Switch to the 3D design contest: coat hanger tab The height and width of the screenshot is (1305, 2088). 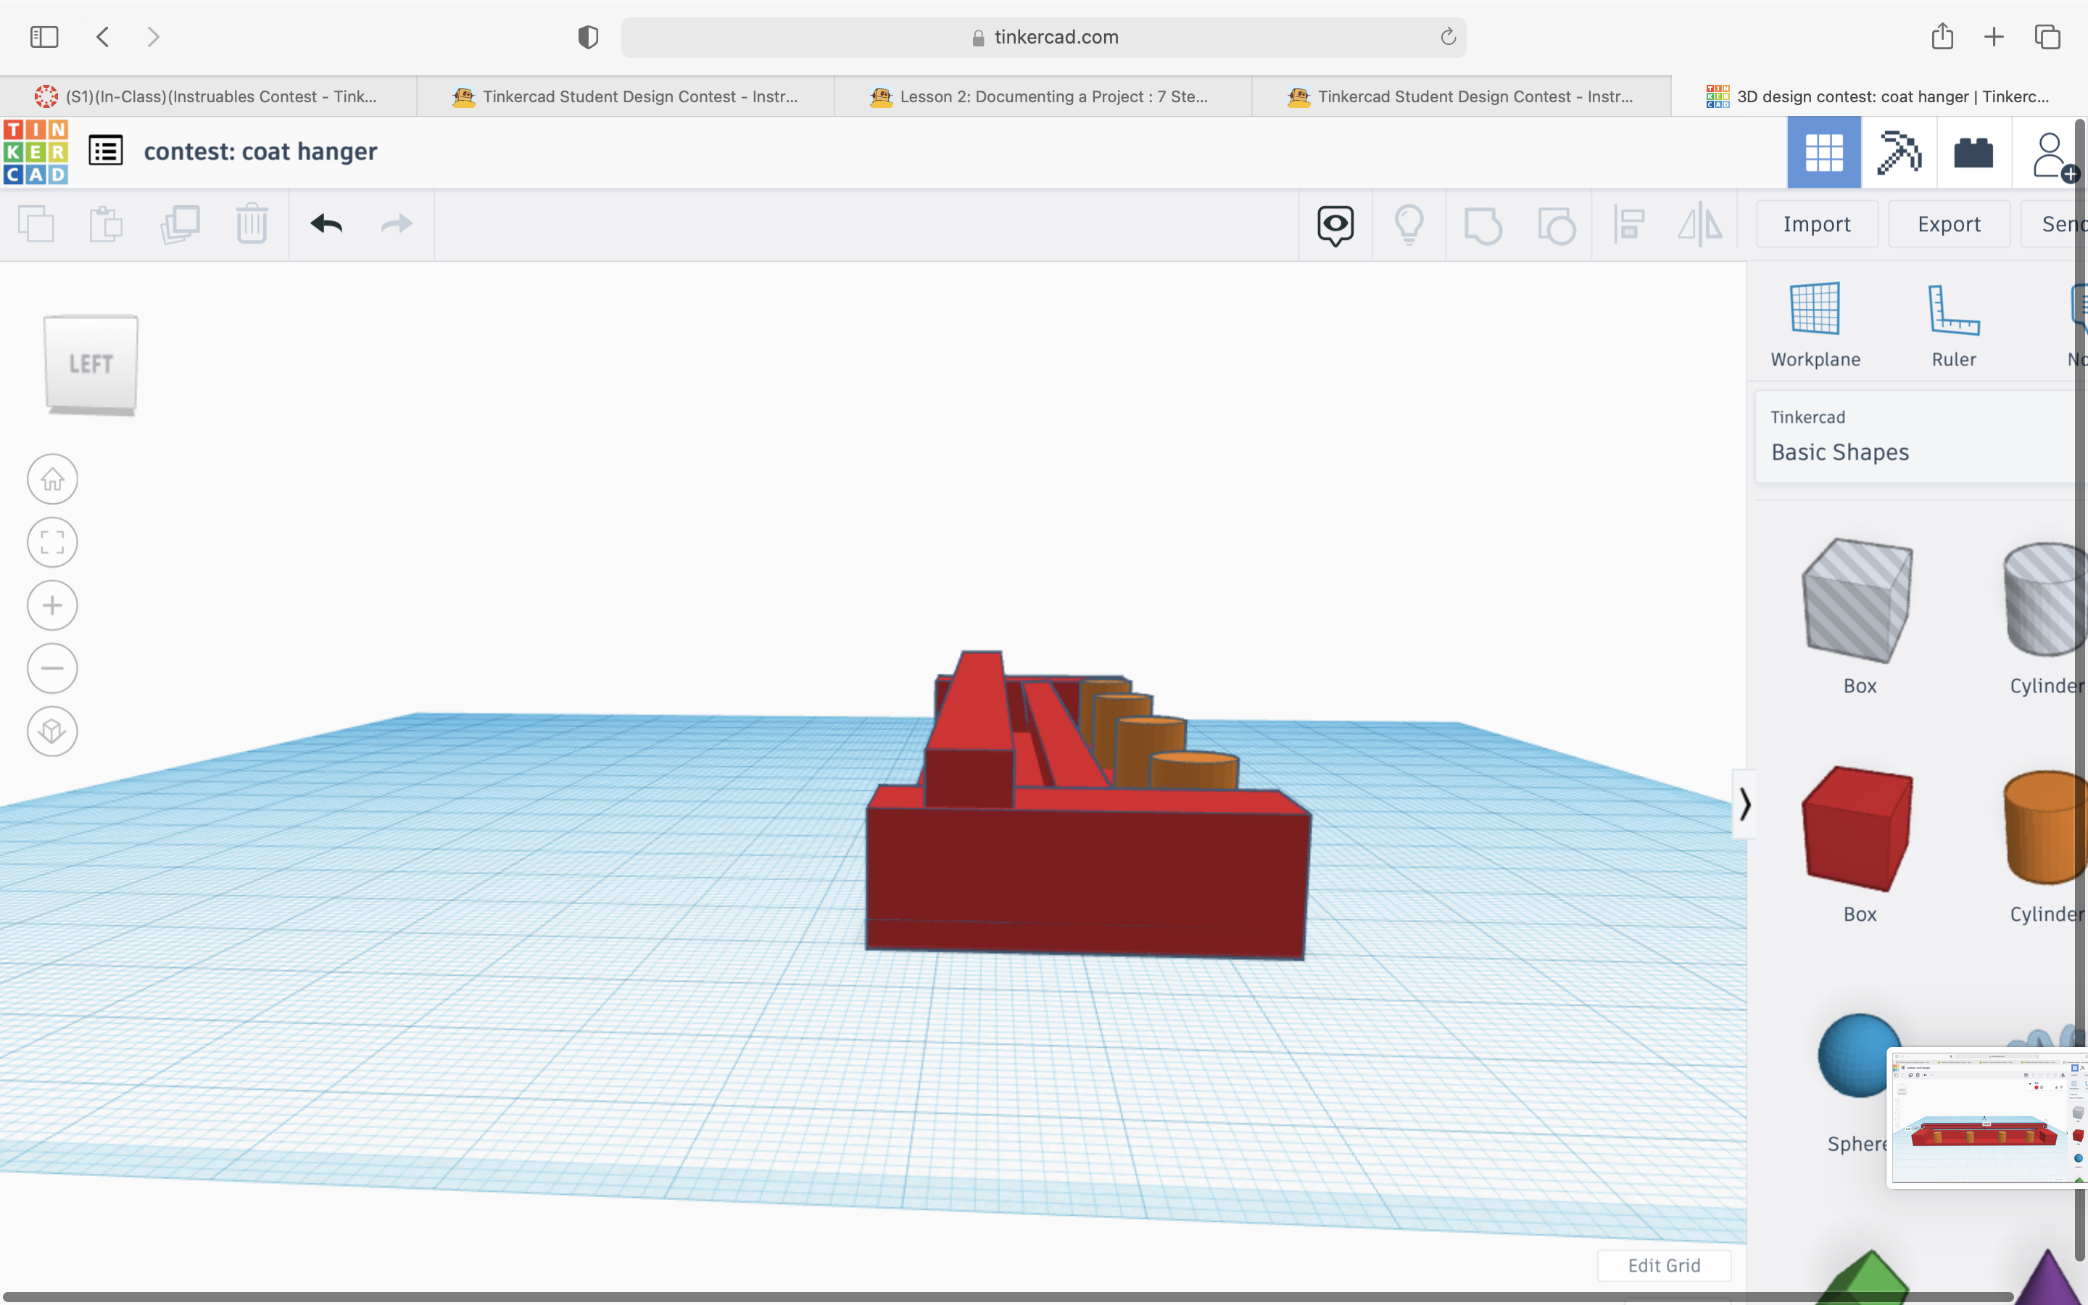point(1878,96)
